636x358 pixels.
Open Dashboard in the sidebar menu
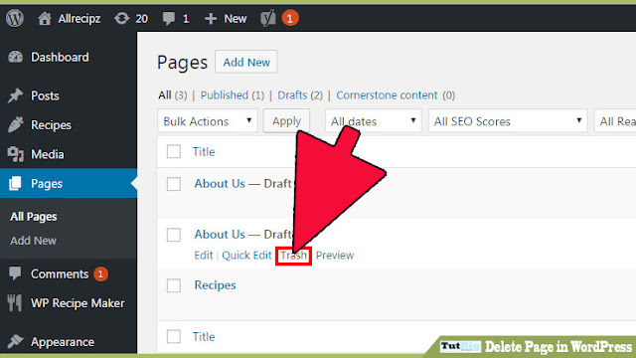pos(60,58)
